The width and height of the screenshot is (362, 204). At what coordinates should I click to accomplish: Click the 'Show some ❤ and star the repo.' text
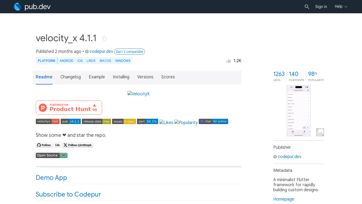(71, 135)
